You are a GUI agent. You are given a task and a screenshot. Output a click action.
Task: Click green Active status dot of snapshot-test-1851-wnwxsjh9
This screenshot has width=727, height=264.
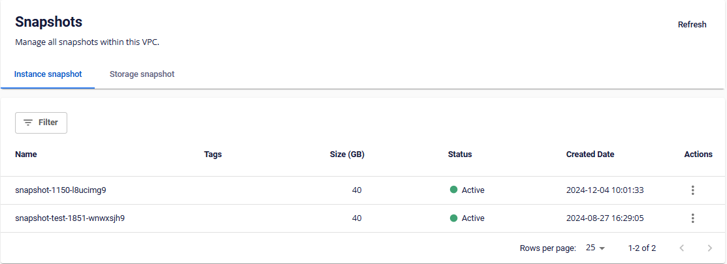point(453,218)
